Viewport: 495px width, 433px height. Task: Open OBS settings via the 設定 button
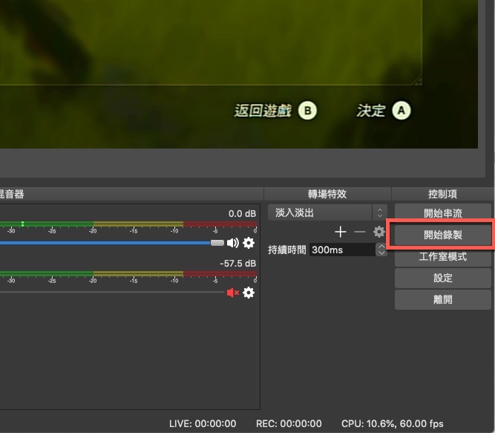(x=442, y=278)
